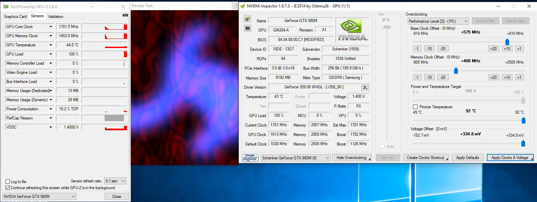Click the PayPal Donate button

(x=250, y=158)
